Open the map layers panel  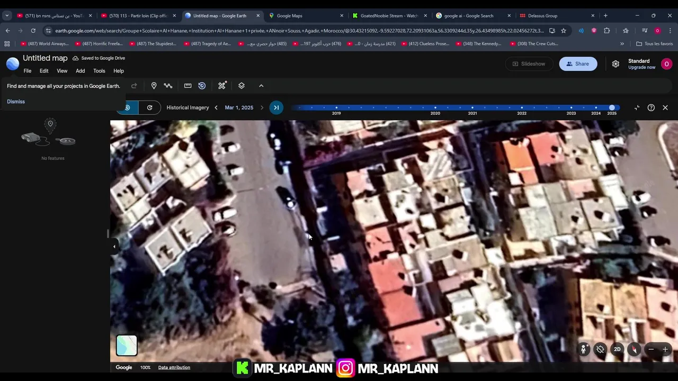click(x=242, y=86)
